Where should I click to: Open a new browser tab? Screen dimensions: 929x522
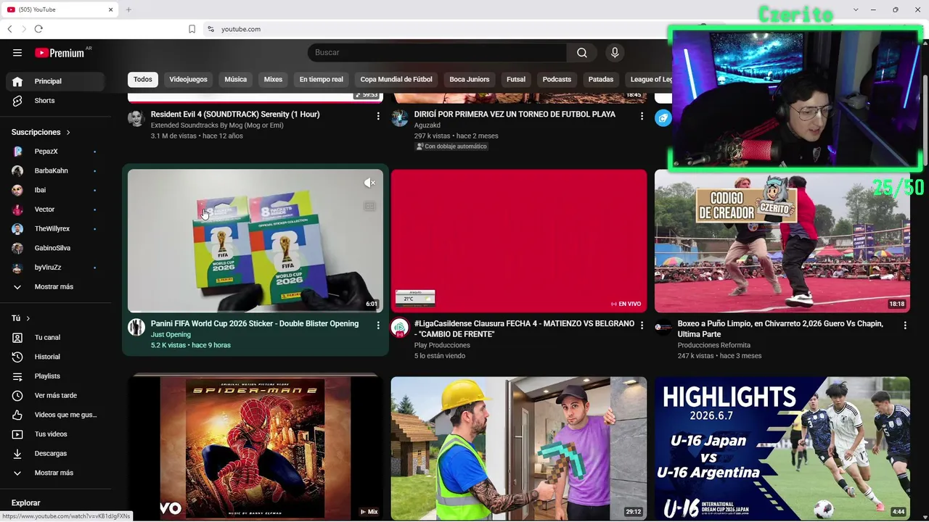click(x=128, y=9)
